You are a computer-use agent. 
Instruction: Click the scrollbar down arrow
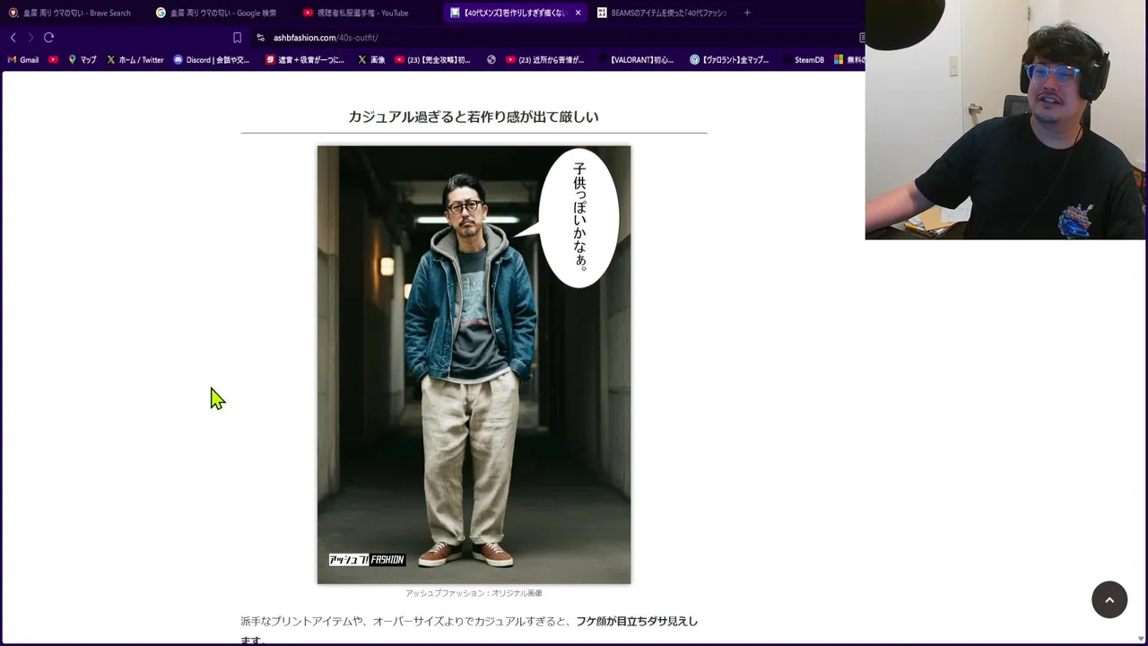tap(1141, 639)
